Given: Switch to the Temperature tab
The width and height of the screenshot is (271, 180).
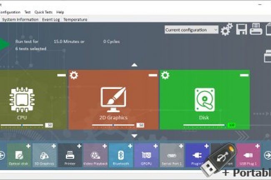Looking at the screenshot, I should tap(75, 20).
